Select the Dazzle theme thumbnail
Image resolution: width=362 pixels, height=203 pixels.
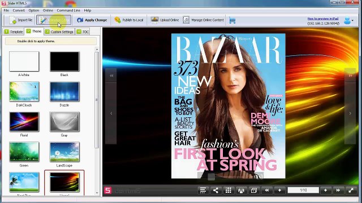click(64, 91)
